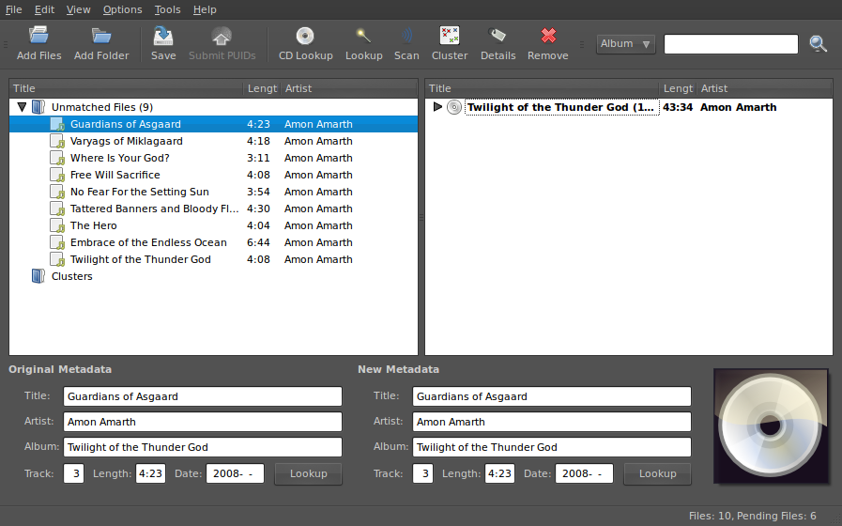Collapse the Unmatched Files tree node
This screenshot has width=842, height=526.
22,107
